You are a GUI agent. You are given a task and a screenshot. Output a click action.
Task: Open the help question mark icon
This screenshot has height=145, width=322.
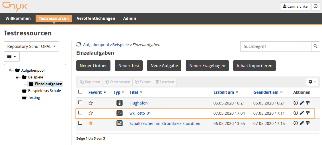pos(315,6)
